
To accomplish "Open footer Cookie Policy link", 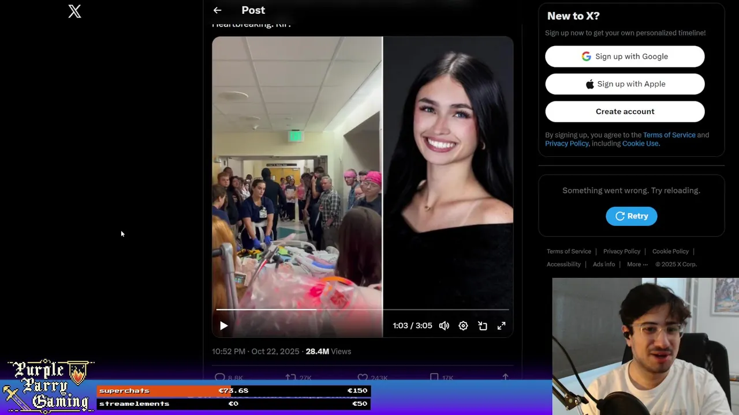I will [670, 251].
